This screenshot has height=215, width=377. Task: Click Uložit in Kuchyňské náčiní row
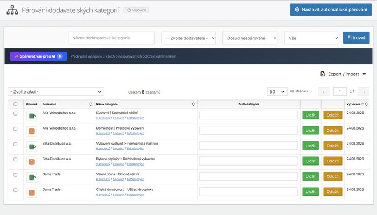(310, 115)
